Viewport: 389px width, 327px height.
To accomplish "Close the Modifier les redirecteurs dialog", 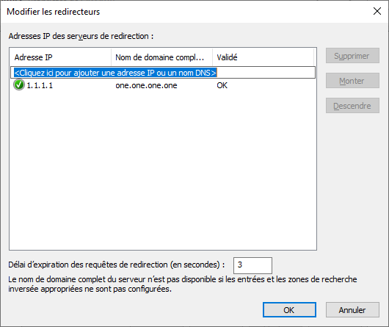I will point(377,11).
